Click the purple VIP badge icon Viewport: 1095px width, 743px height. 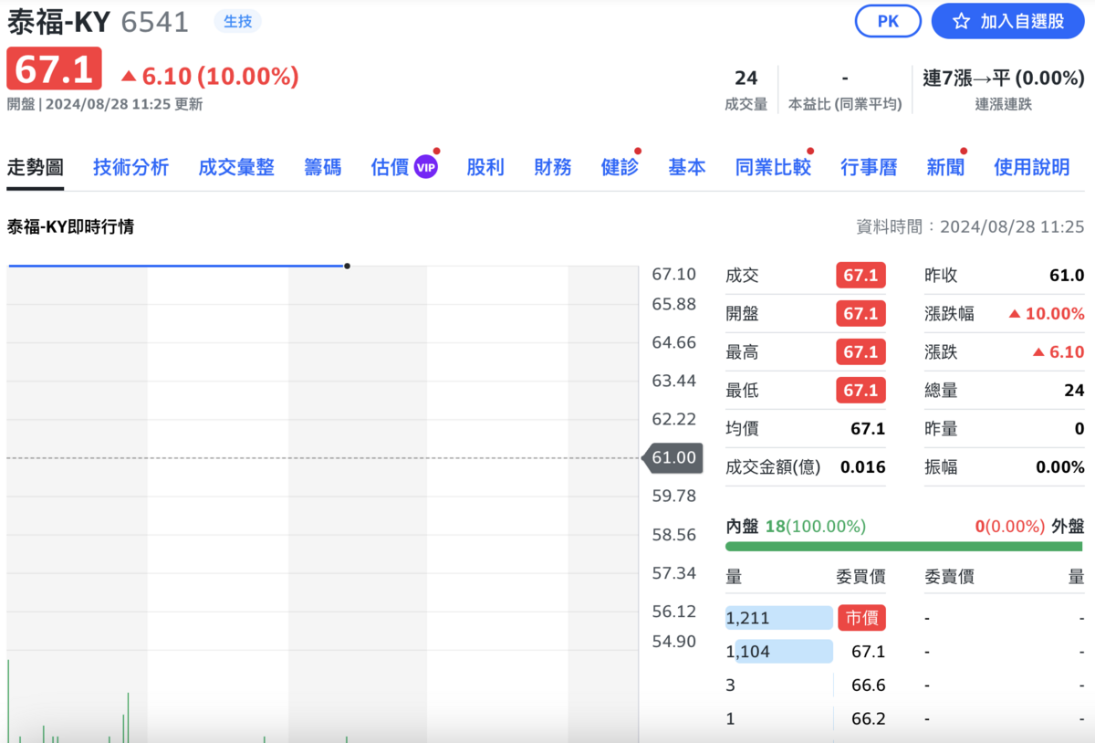pyautogui.click(x=426, y=167)
